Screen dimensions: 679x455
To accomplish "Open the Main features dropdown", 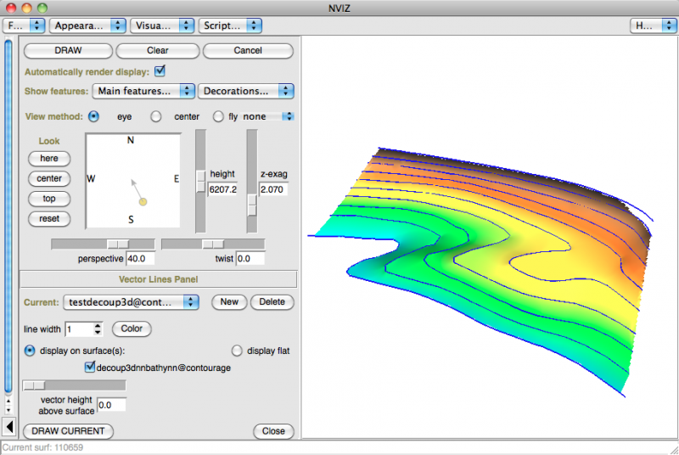I will pos(143,91).
